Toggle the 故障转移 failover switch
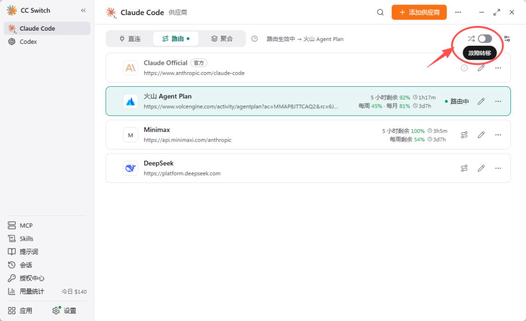Screen dimensions: 526x321 coord(485,38)
